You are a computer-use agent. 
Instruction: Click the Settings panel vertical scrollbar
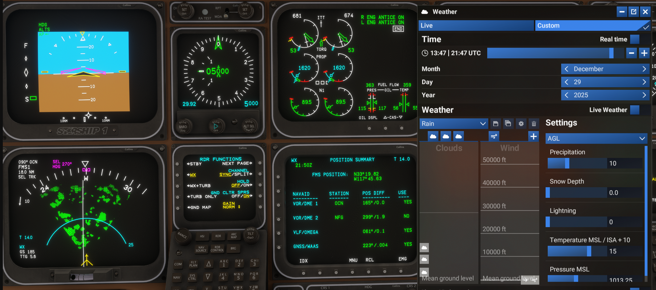click(646, 210)
